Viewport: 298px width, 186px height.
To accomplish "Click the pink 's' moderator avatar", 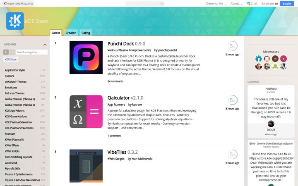I will pyautogui.click(x=284, y=59).
